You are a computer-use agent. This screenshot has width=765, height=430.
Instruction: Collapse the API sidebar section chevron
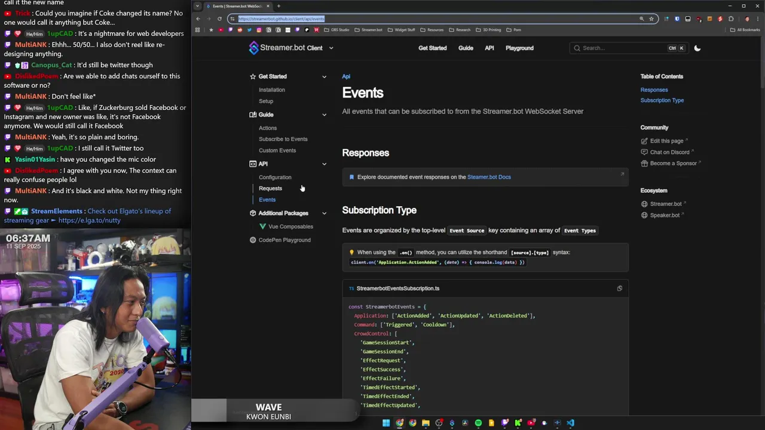point(325,164)
